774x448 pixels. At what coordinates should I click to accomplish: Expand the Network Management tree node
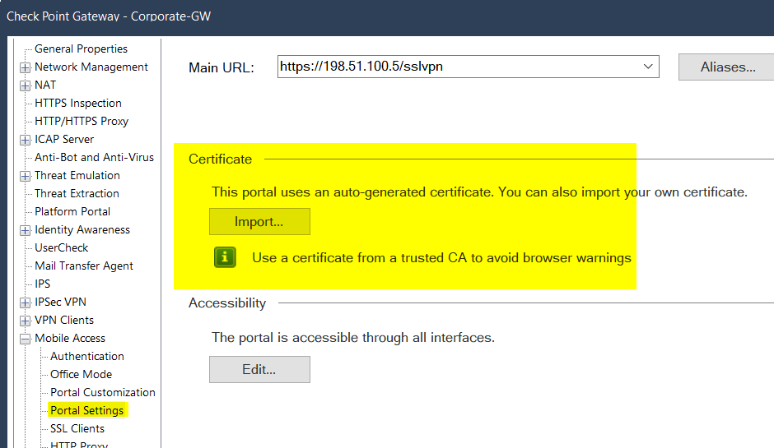[26, 67]
